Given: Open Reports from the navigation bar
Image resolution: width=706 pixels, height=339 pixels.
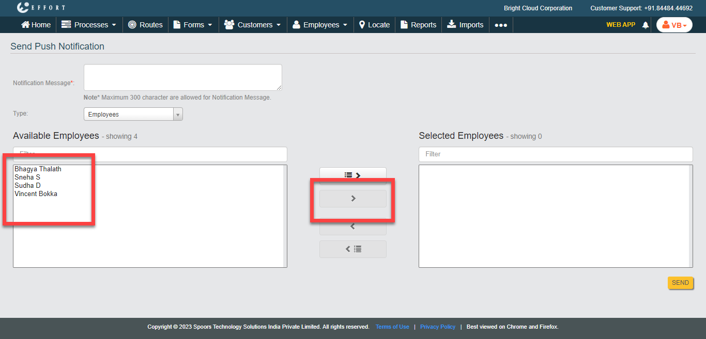Looking at the screenshot, I should pyautogui.click(x=418, y=25).
